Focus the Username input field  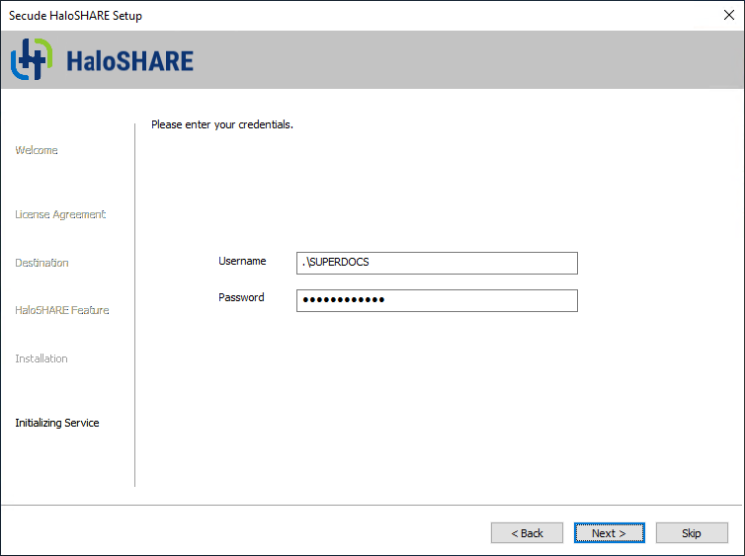tap(437, 263)
